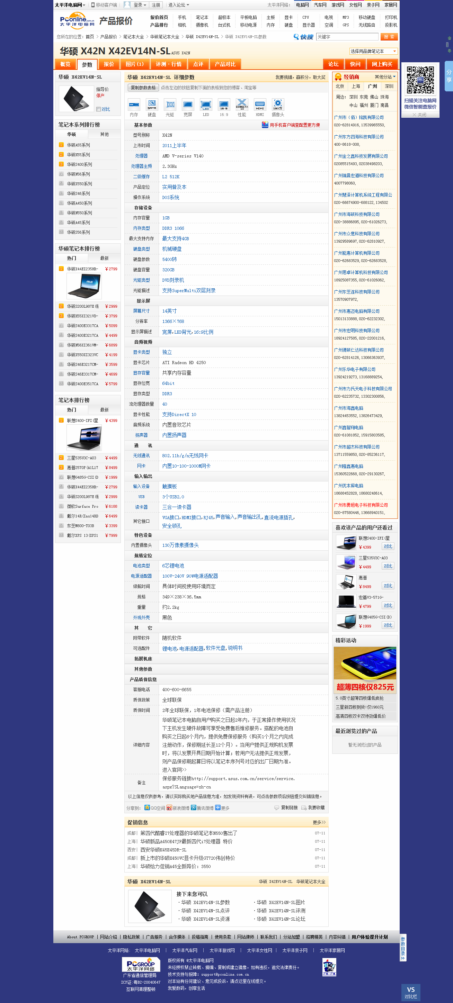
Task: Click the HDMI port icon
Action: [260, 105]
